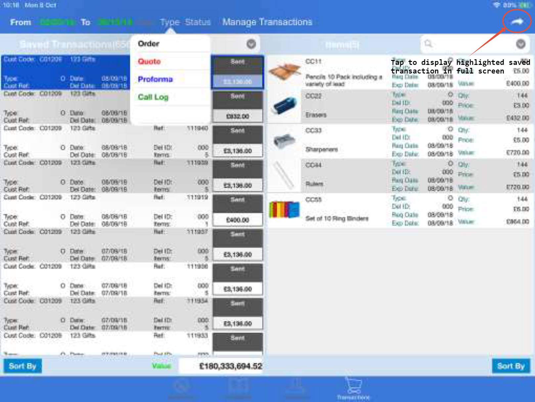The height and width of the screenshot is (402, 535).
Task: Open the Transactions cart tab
Action: pos(353,388)
